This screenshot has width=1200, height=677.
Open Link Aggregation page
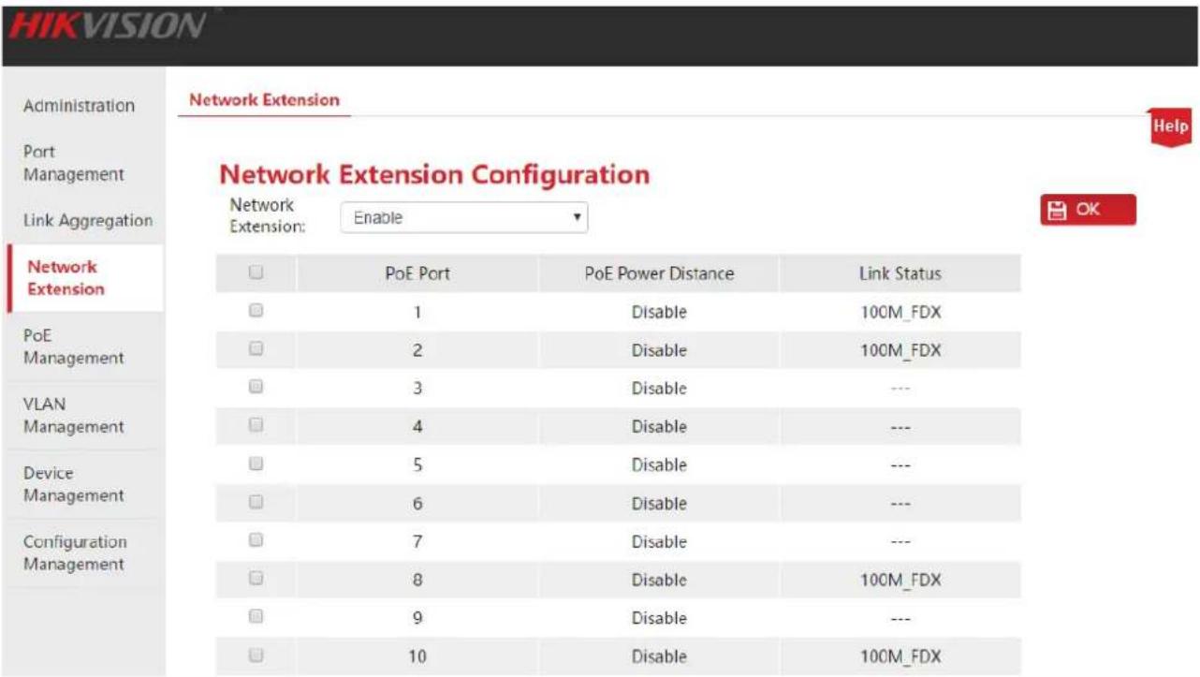[x=87, y=221]
